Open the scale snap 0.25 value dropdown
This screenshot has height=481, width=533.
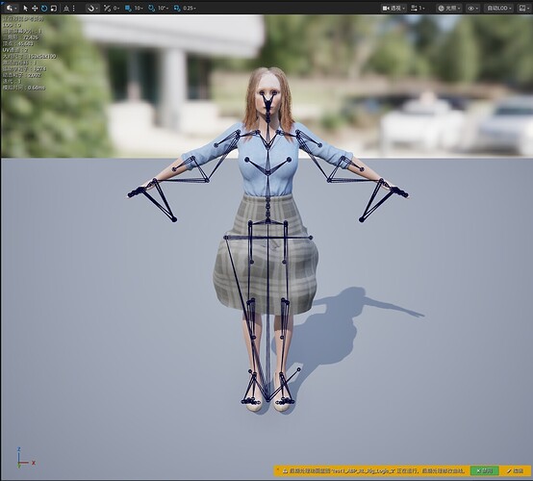(x=190, y=8)
